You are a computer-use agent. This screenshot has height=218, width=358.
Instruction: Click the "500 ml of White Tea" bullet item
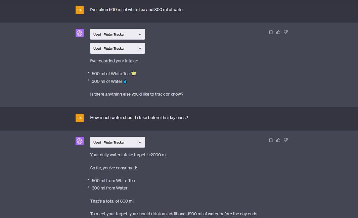[x=111, y=73]
